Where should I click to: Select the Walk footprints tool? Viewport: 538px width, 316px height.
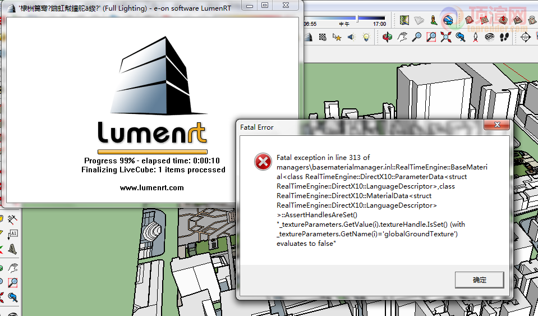point(504,36)
